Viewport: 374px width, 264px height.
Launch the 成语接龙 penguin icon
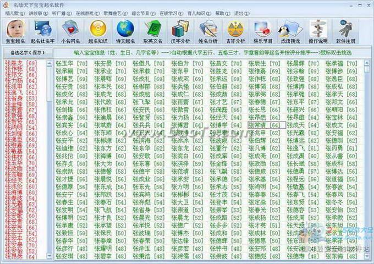click(x=290, y=32)
